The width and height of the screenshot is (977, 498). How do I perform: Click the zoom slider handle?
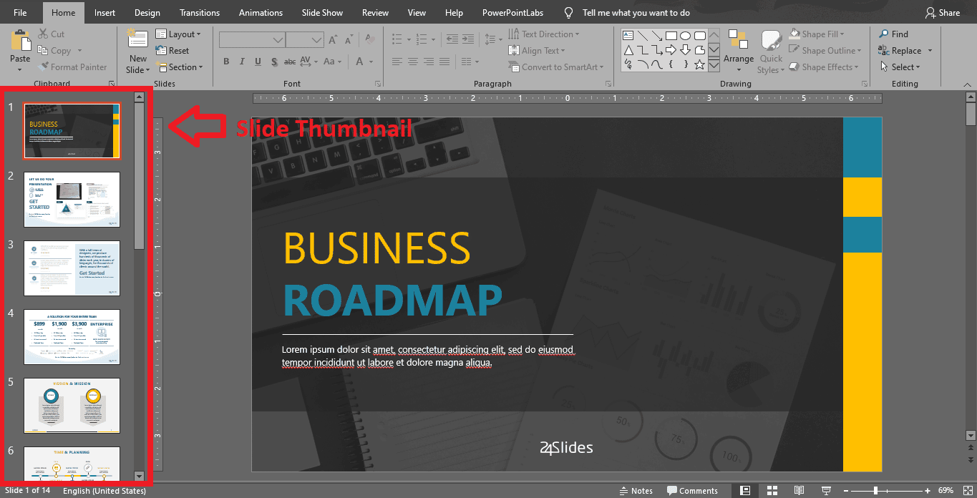[x=875, y=490]
